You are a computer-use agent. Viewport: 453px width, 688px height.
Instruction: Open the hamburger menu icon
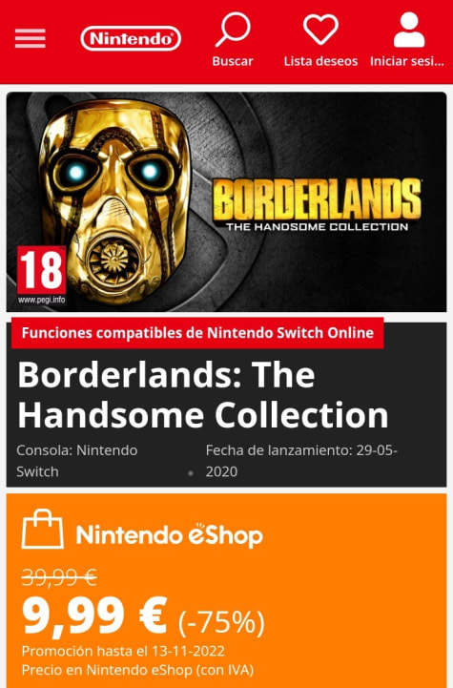(x=31, y=38)
